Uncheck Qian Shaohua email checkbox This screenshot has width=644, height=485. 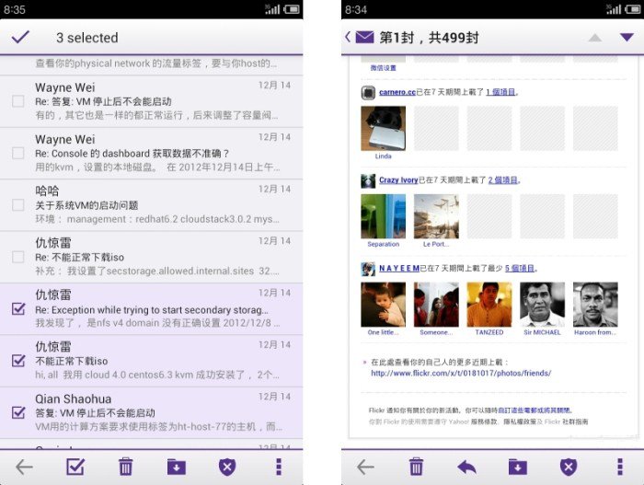[x=18, y=412]
